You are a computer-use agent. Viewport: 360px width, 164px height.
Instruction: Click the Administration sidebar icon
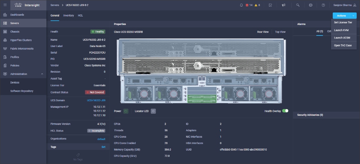point(5,74)
